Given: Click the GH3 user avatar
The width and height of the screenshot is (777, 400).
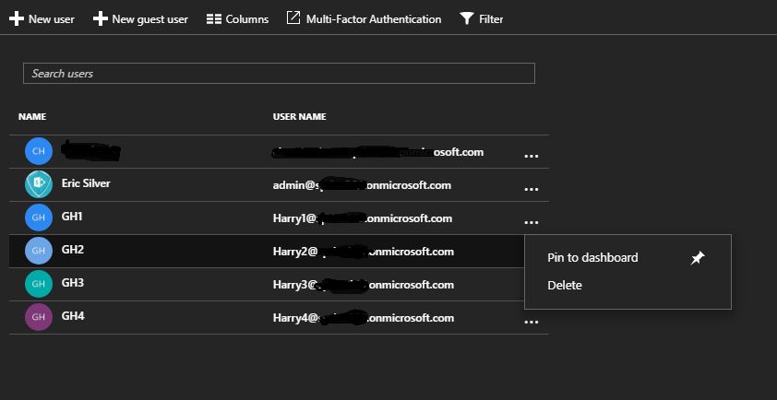Looking at the screenshot, I should (39, 284).
